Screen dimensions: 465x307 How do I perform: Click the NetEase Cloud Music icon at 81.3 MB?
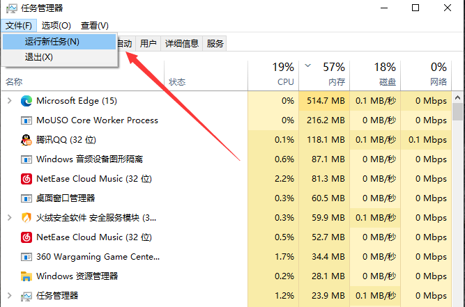click(26, 179)
